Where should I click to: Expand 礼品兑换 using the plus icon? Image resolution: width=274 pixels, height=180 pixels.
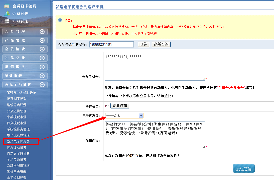coord(42,58)
